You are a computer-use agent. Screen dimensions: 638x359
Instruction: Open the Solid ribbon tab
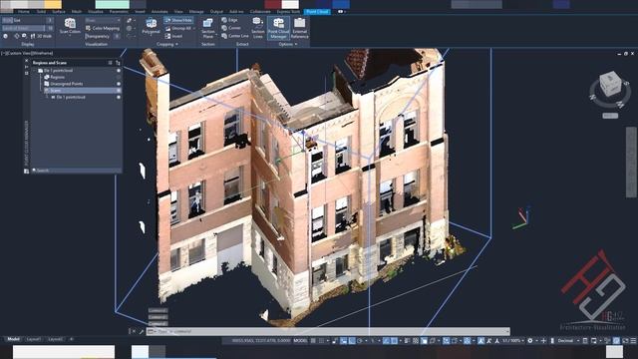point(41,12)
